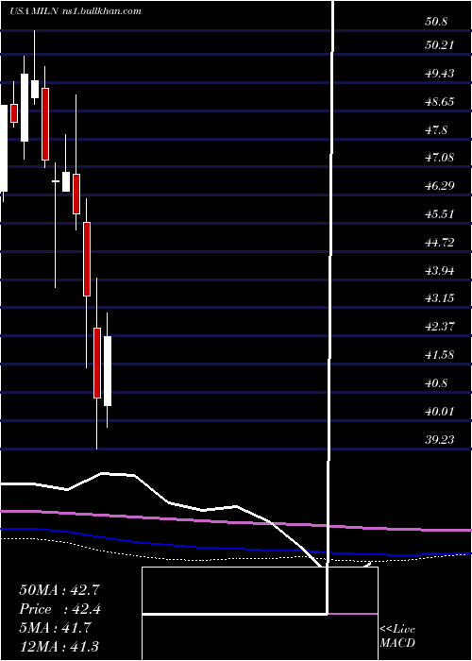Click the '50MA : 42.7' readout
This screenshot has width=472, height=661.
(x=59, y=590)
